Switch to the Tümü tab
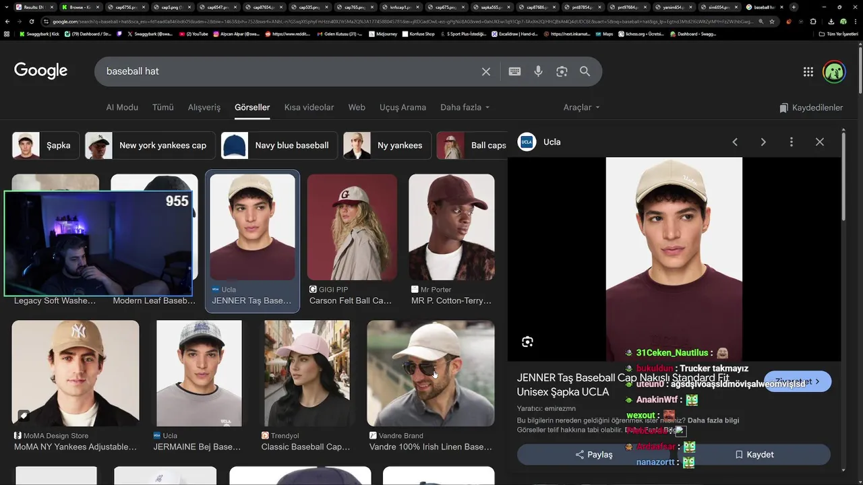This screenshot has height=485, width=863. (163, 108)
